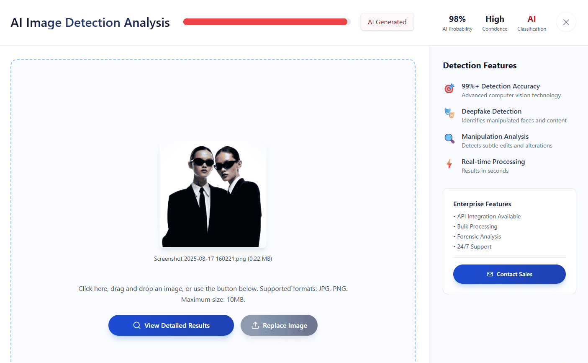Image resolution: width=588 pixels, height=363 pixels.
Task: Click 'Forensic Analysis' list item
Action: tap(477, 236)
